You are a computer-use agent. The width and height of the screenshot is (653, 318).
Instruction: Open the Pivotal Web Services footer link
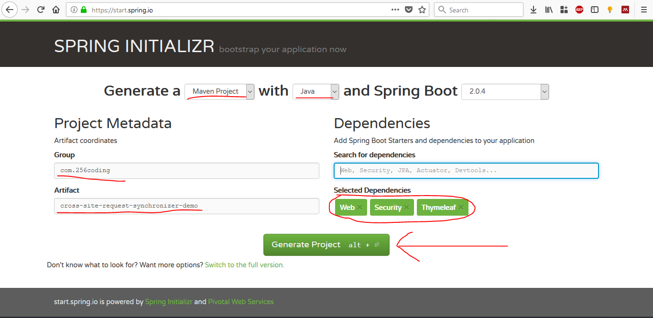click(241, 302)
